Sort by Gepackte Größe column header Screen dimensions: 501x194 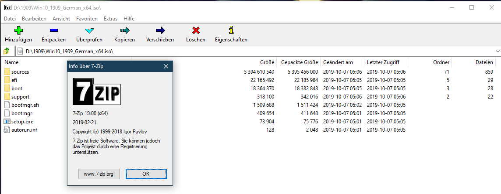(300, 62)
